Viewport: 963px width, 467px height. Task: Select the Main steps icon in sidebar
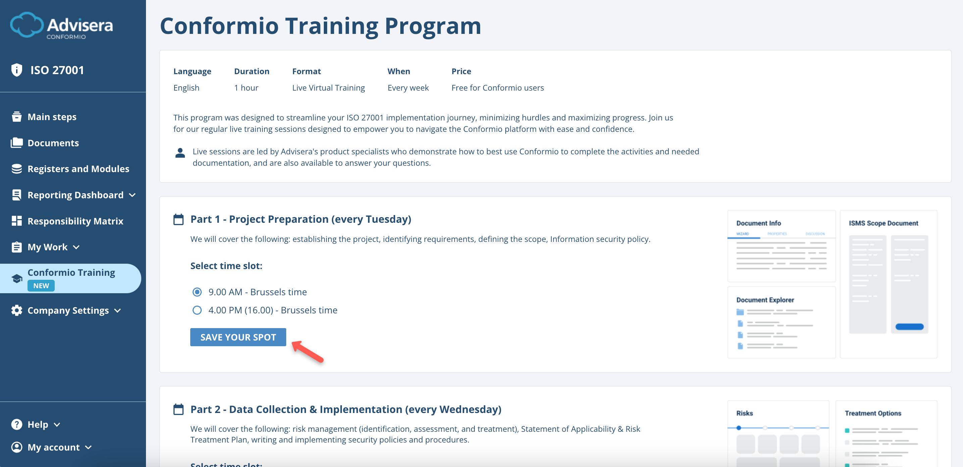[16, 116]
